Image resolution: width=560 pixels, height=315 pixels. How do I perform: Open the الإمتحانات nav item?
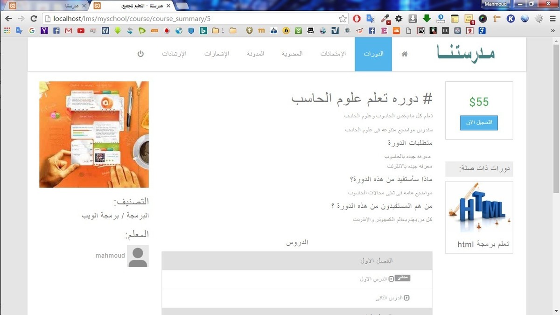333,54
